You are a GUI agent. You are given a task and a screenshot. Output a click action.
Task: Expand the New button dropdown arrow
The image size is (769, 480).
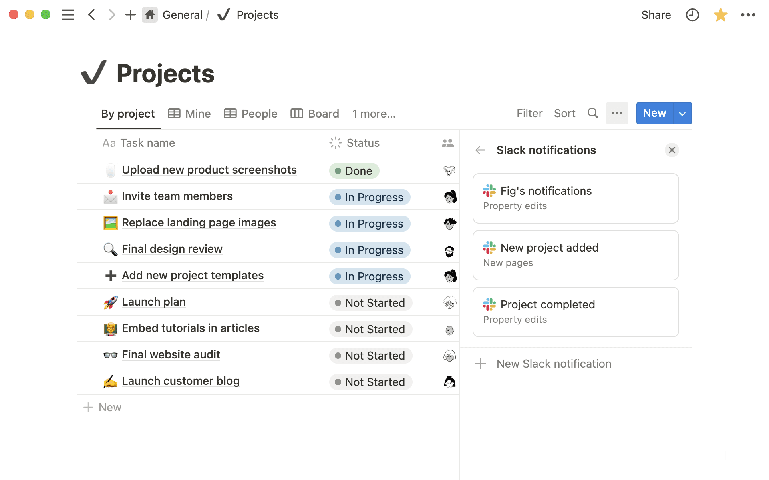click(x=682, y=113)
